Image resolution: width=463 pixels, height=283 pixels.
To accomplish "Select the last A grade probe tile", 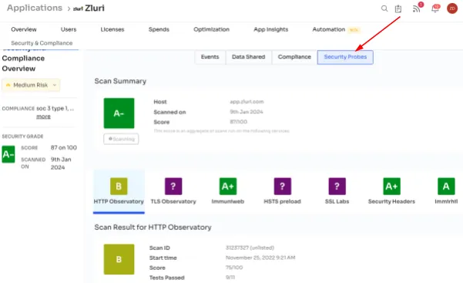I will click(x=446, y=191).
